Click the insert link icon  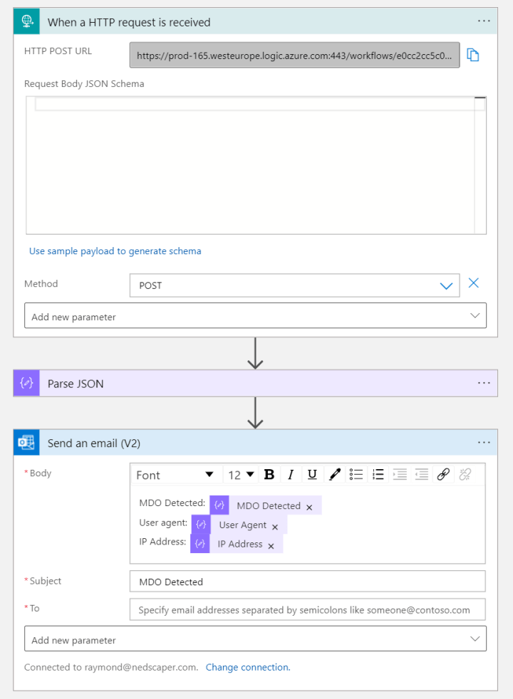coord(442,475)
